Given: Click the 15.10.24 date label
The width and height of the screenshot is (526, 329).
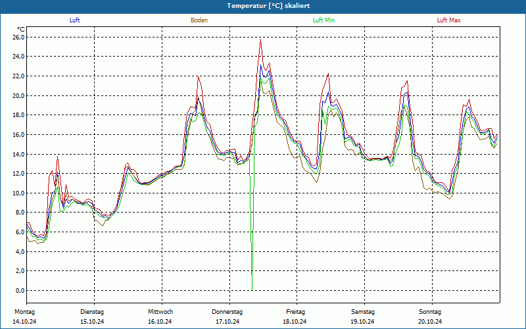Looking at the screenshot, I should 92,322.
